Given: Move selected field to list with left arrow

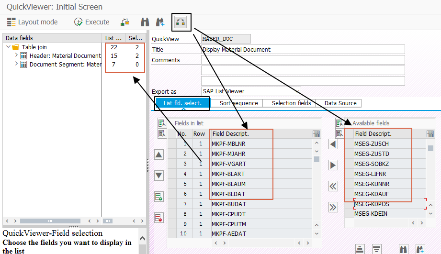Looking at the screenshot, I should tap(333, 144).
